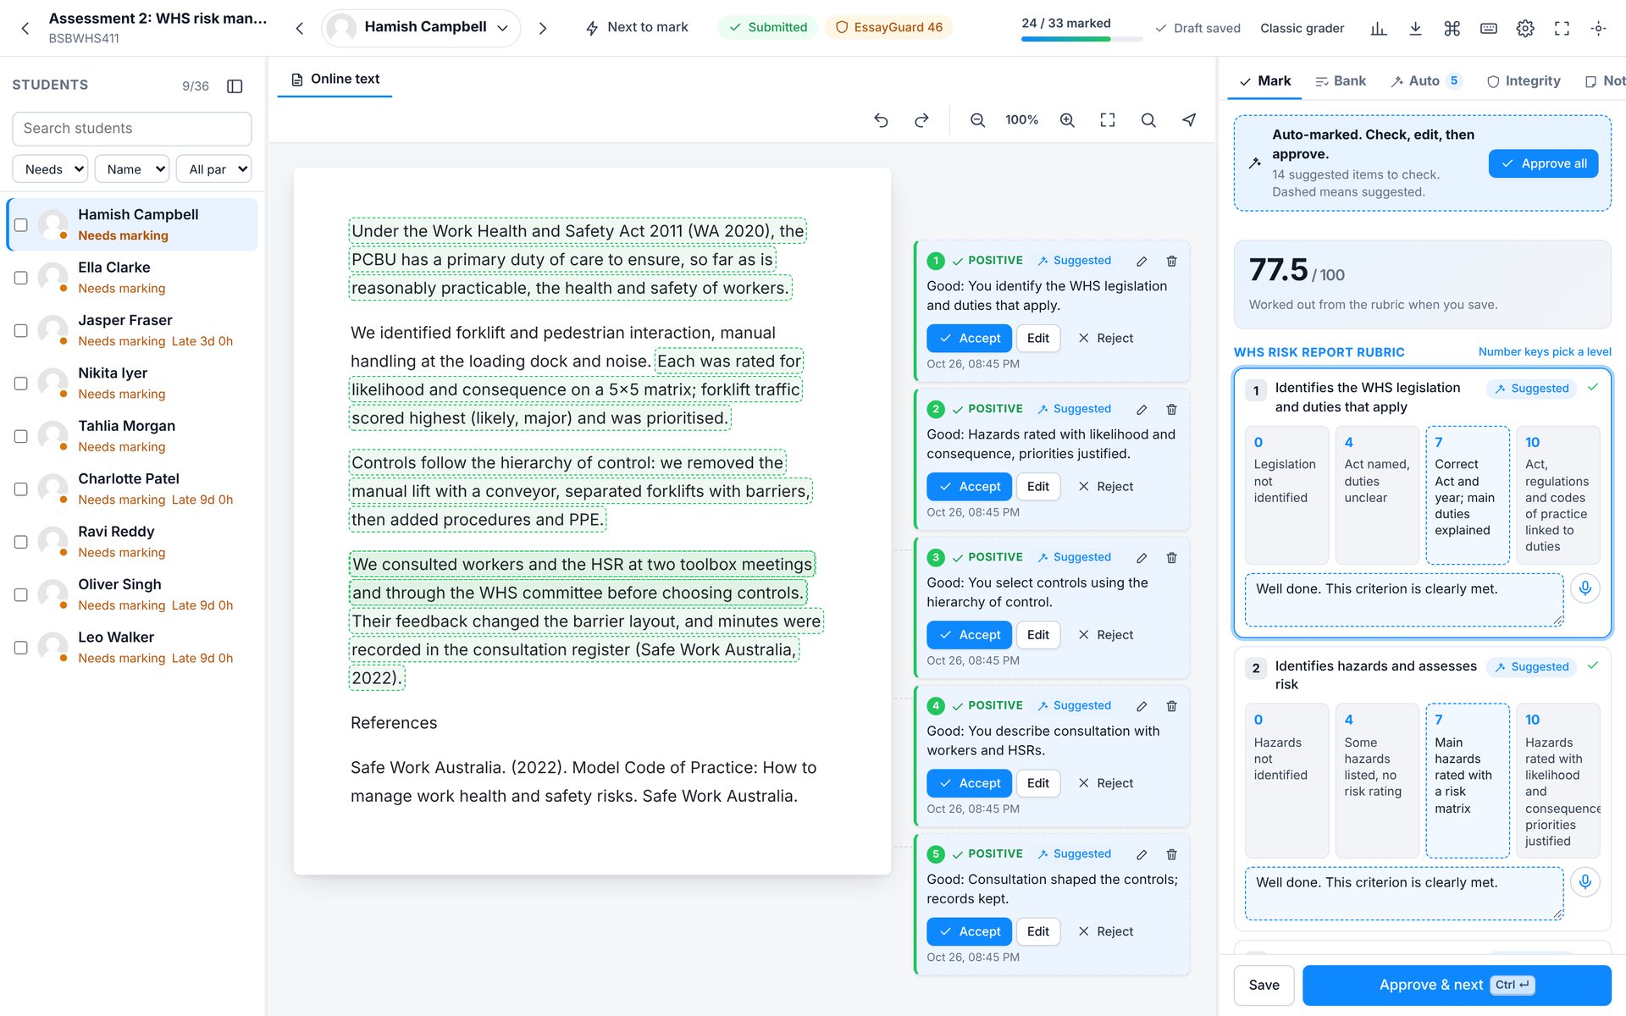This screenshot has height=1016, width=1626.
Task: Tick the checkbox for Ella Clarke
Action: [x=21, y=278]
